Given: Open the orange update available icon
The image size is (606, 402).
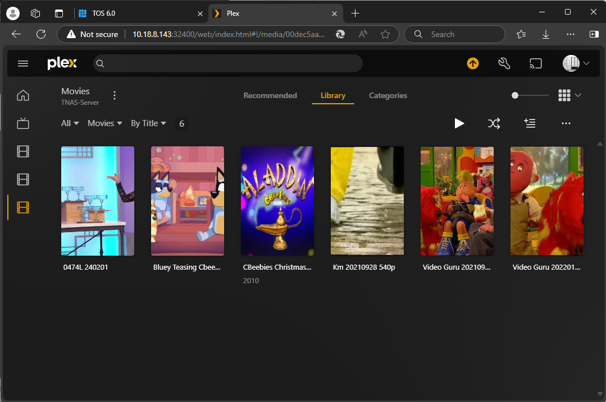Looking at the screenshot, I should click(x=473, y=63).
